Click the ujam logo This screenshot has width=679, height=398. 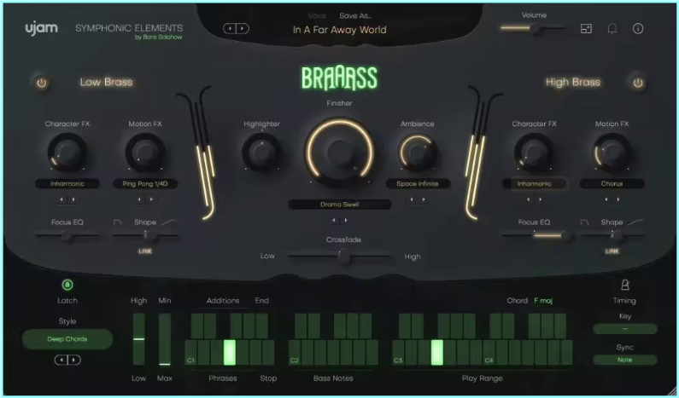(41, 28)
